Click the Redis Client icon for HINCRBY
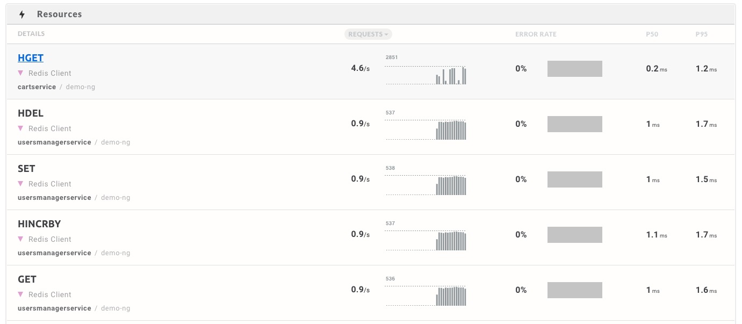 [x=20, y=239]
